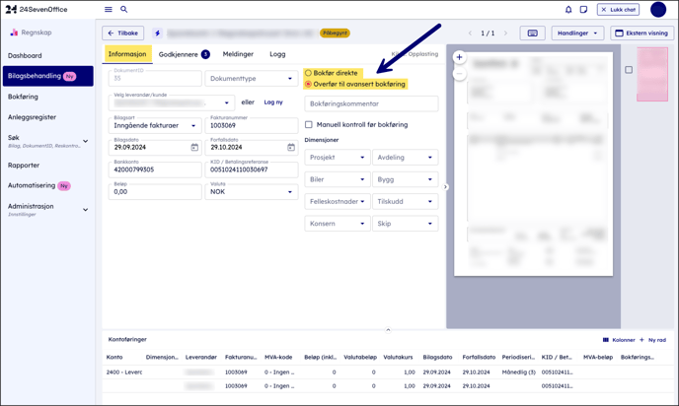Click the Lag ny link
679x406 pixels.
[273, 102]
